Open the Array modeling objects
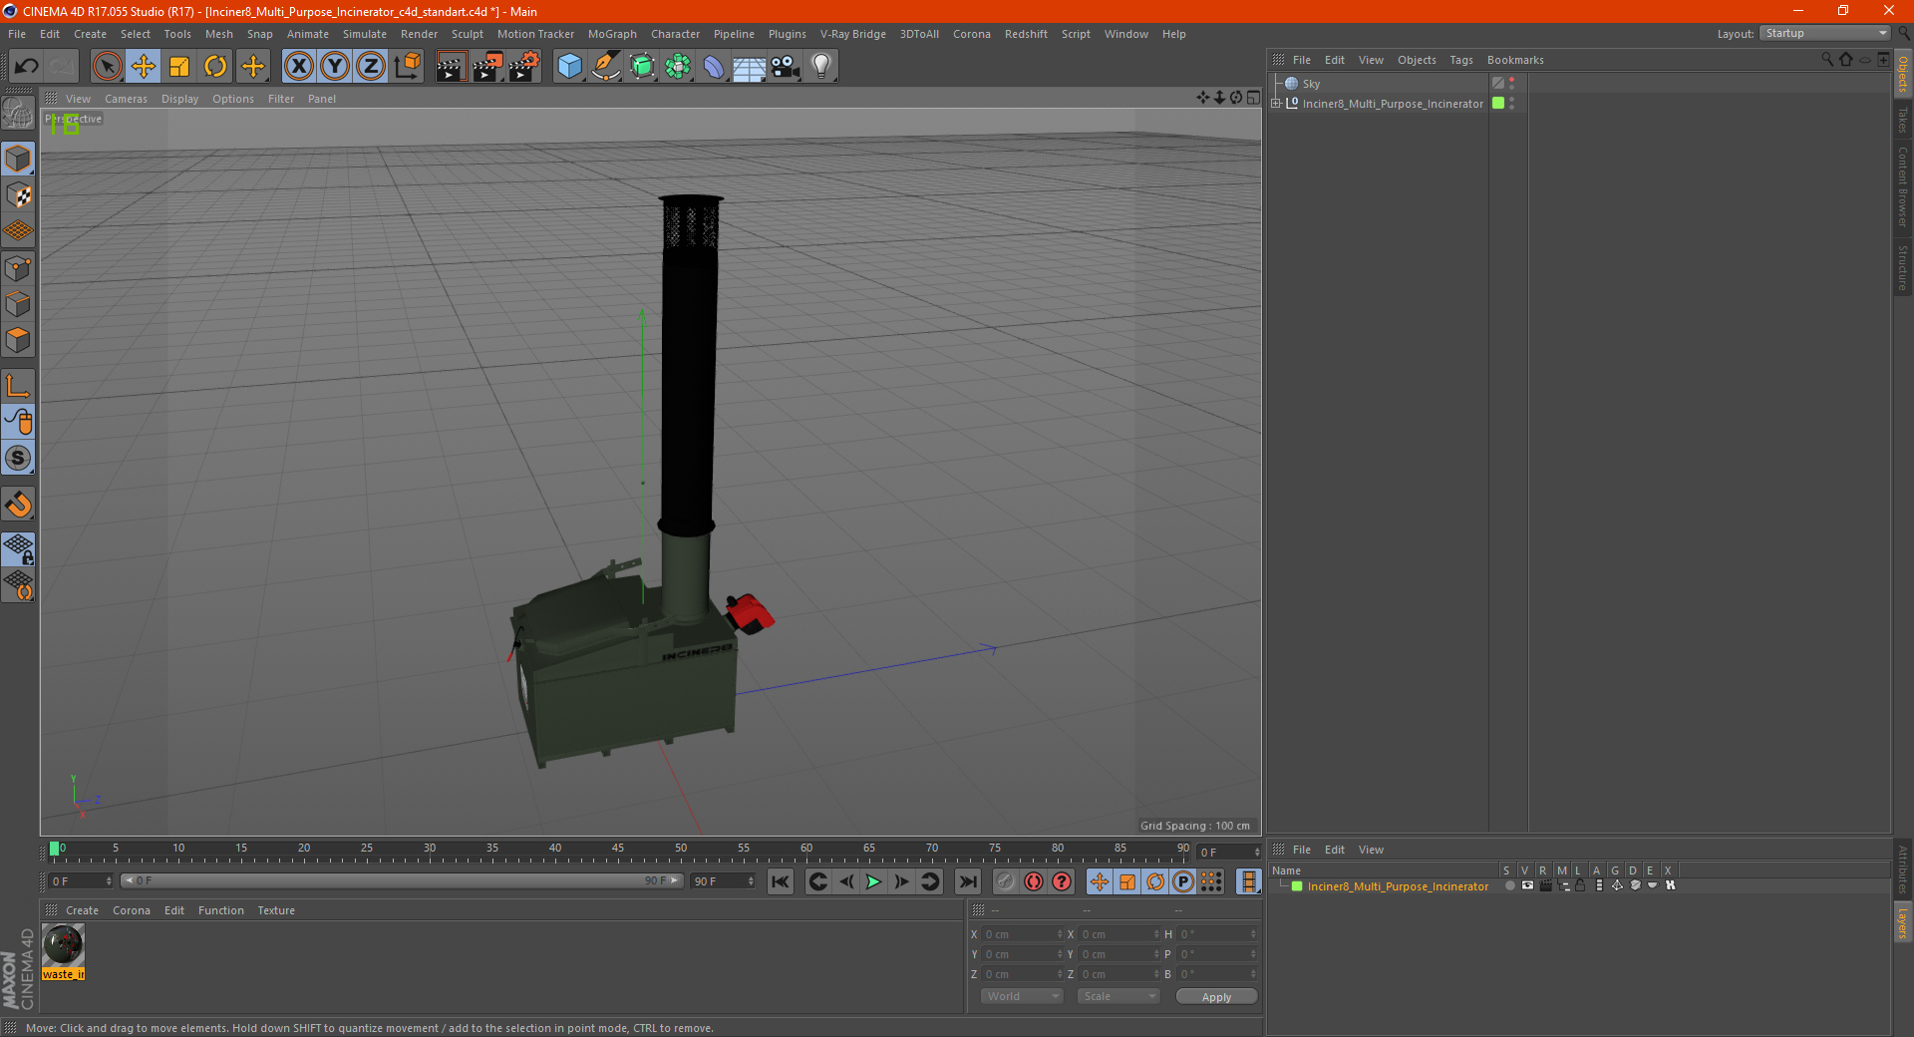 tap(678, 67)
